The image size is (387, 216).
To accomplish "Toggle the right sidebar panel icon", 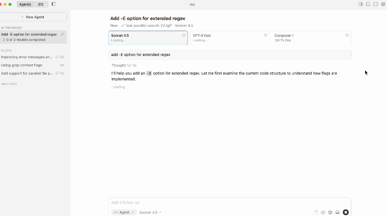I will pyautogui.click(x=375, y=4).
